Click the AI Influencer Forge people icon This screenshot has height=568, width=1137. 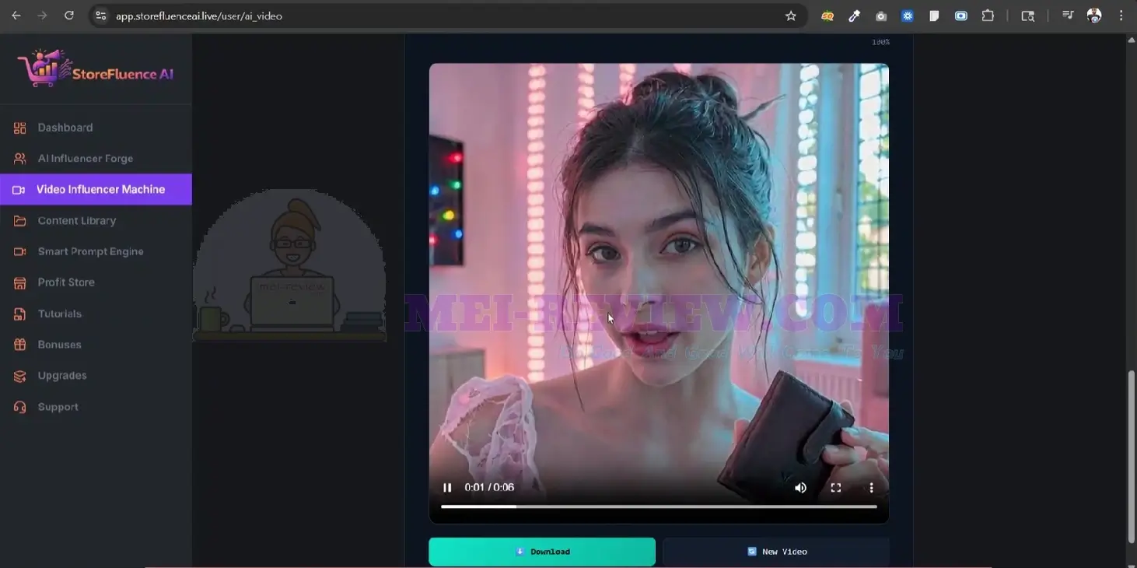pyautogui.click(x=19, y=159)
